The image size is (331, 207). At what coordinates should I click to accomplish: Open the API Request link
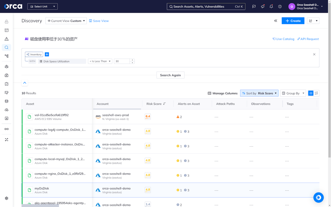(308, 39)
